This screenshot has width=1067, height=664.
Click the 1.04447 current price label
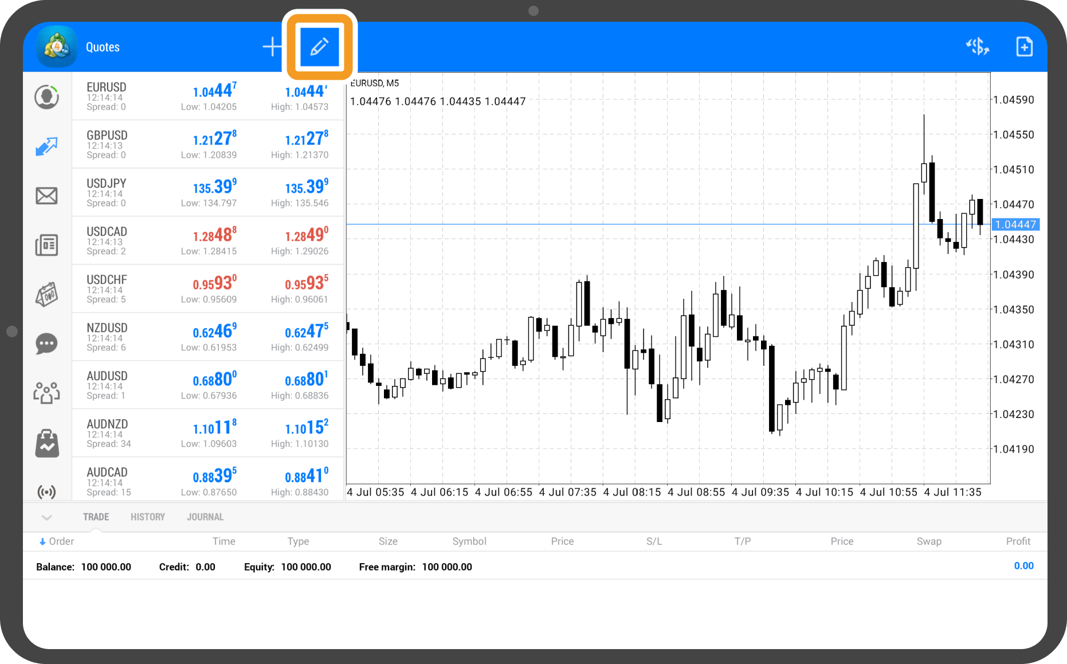1015,225
